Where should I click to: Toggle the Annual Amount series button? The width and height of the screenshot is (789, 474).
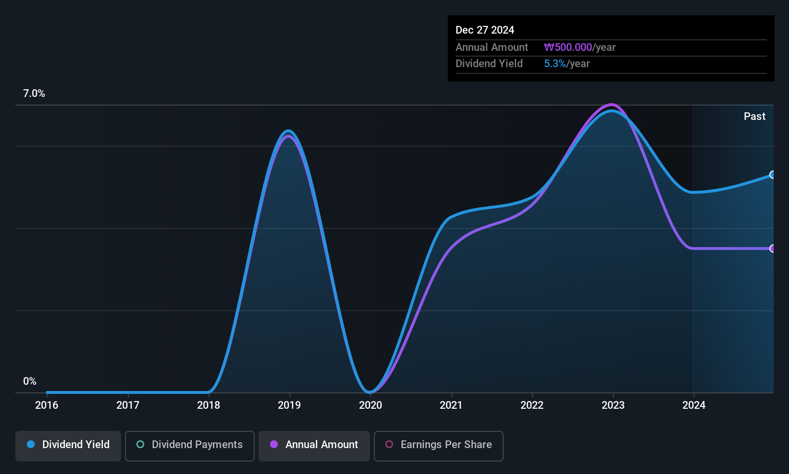pyautogui.click(x=314, y=446)
